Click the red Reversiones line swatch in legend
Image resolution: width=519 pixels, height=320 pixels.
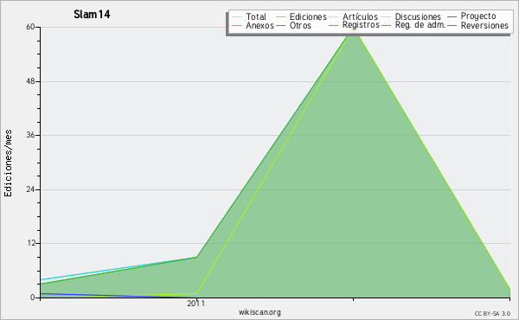452,25
